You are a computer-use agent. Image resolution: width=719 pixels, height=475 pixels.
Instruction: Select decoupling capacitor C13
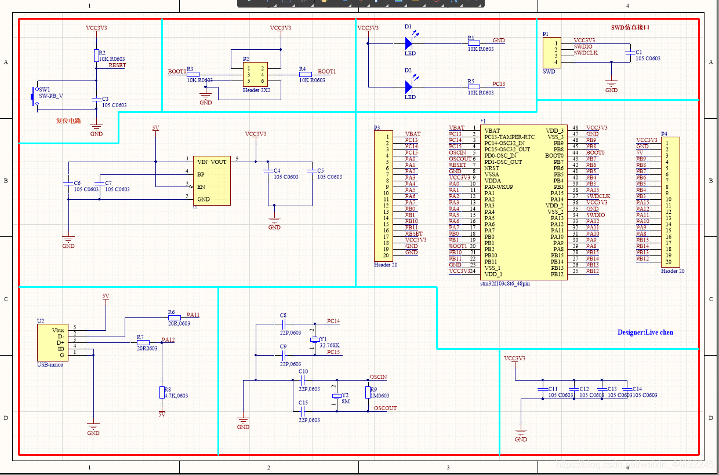tap(601, 389)
